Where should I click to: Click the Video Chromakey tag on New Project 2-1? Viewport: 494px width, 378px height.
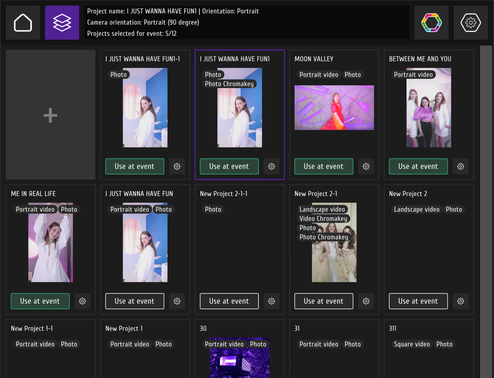coord(323,219)
